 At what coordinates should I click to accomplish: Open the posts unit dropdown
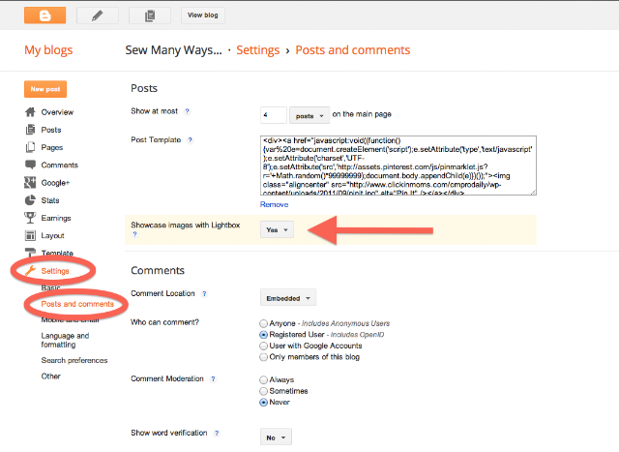tap(309, 115)
